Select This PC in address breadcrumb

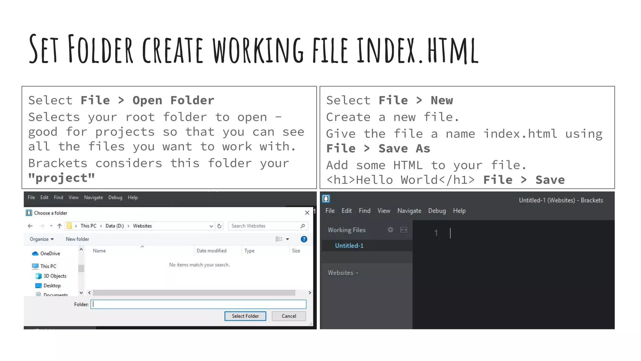pyautogui.click(x=88, y=226)
